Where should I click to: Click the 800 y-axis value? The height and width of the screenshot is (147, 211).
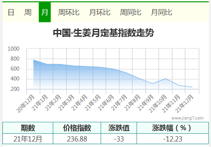tap(15, 59)
